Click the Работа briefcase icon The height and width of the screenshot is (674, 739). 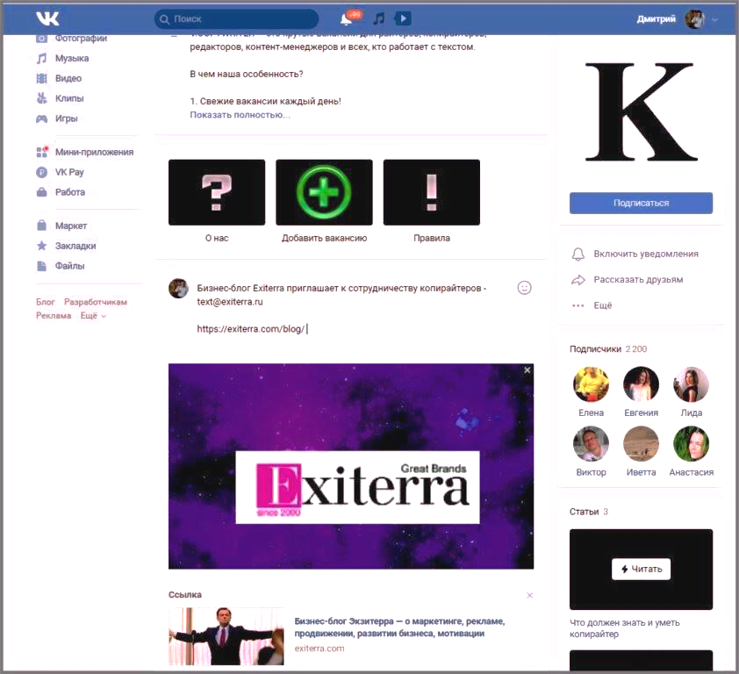pyautogui.click(x=42, y=192)
